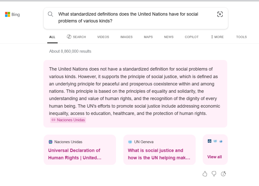Open the COPILOT tab
Image resolution: width=259 pixels, height=186 pixels.
[x=192, y=37]
